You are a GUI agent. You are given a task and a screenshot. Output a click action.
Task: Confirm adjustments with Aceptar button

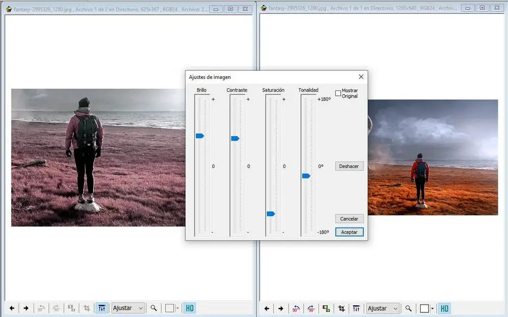[350, 232]
